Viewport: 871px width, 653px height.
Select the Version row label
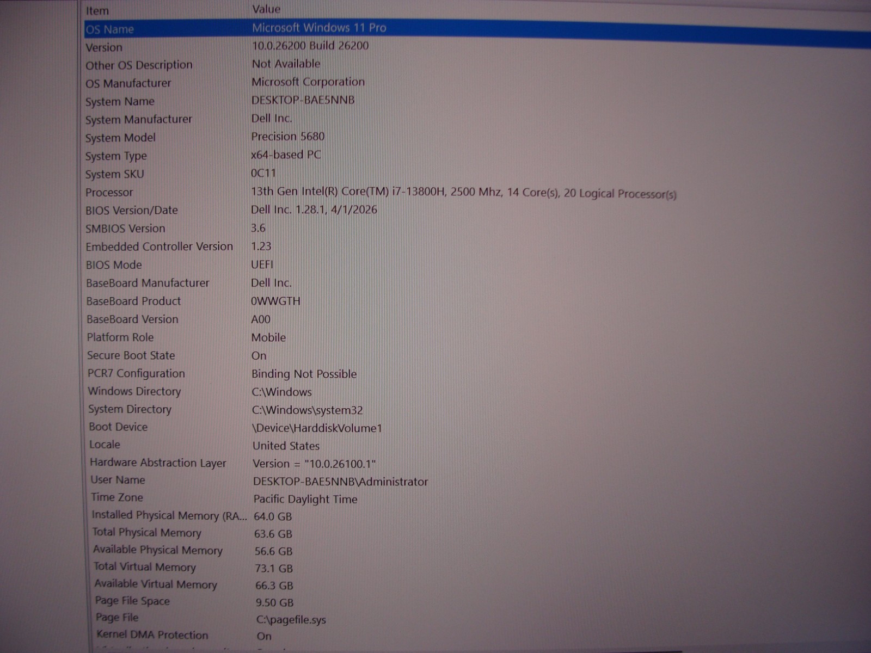coord(104,47)
